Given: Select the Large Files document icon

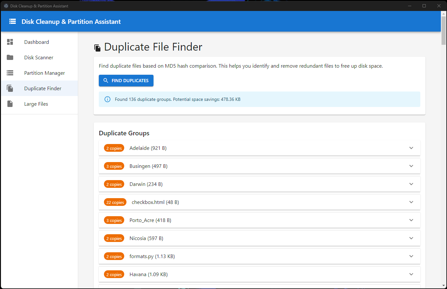Looking at the screenshot, I should pyautogui.click(x=10, y=104).
